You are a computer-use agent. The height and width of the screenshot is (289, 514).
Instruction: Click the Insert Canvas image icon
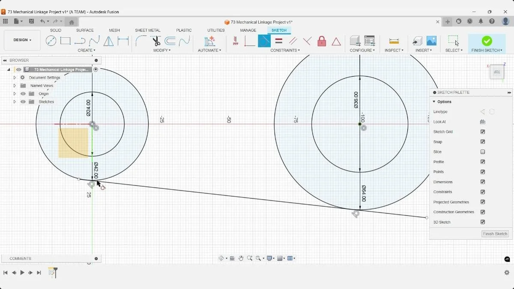click(431, 41)
